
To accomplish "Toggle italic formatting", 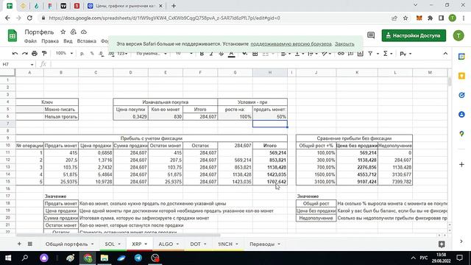I will point(211,54).
